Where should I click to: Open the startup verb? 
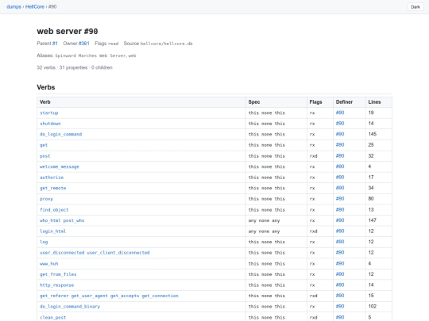pos(49,113)
